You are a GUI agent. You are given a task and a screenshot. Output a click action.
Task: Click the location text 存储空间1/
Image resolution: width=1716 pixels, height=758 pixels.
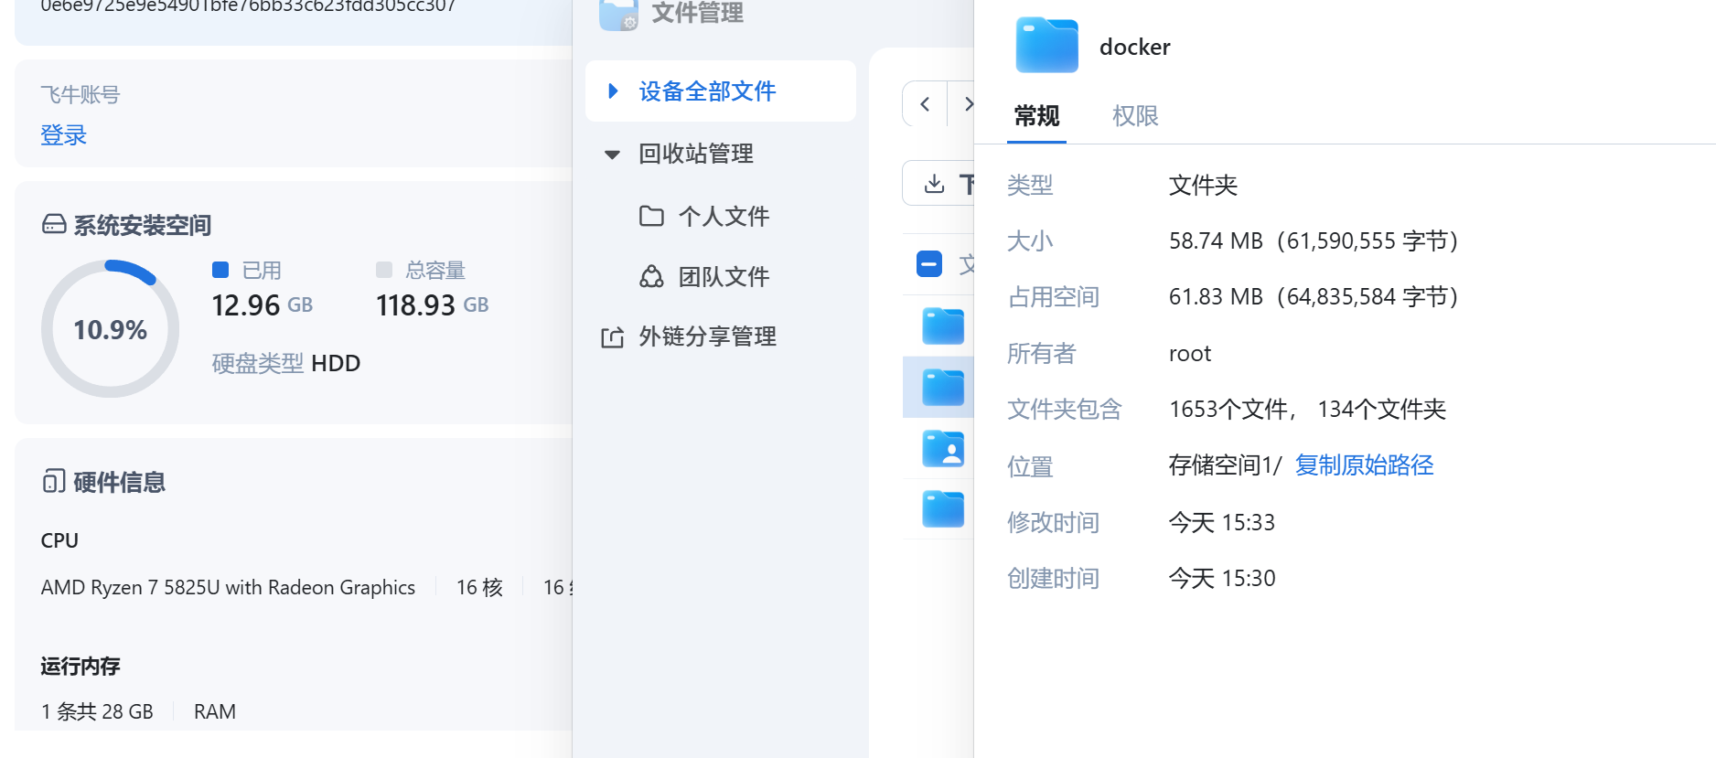(1226, 465)
